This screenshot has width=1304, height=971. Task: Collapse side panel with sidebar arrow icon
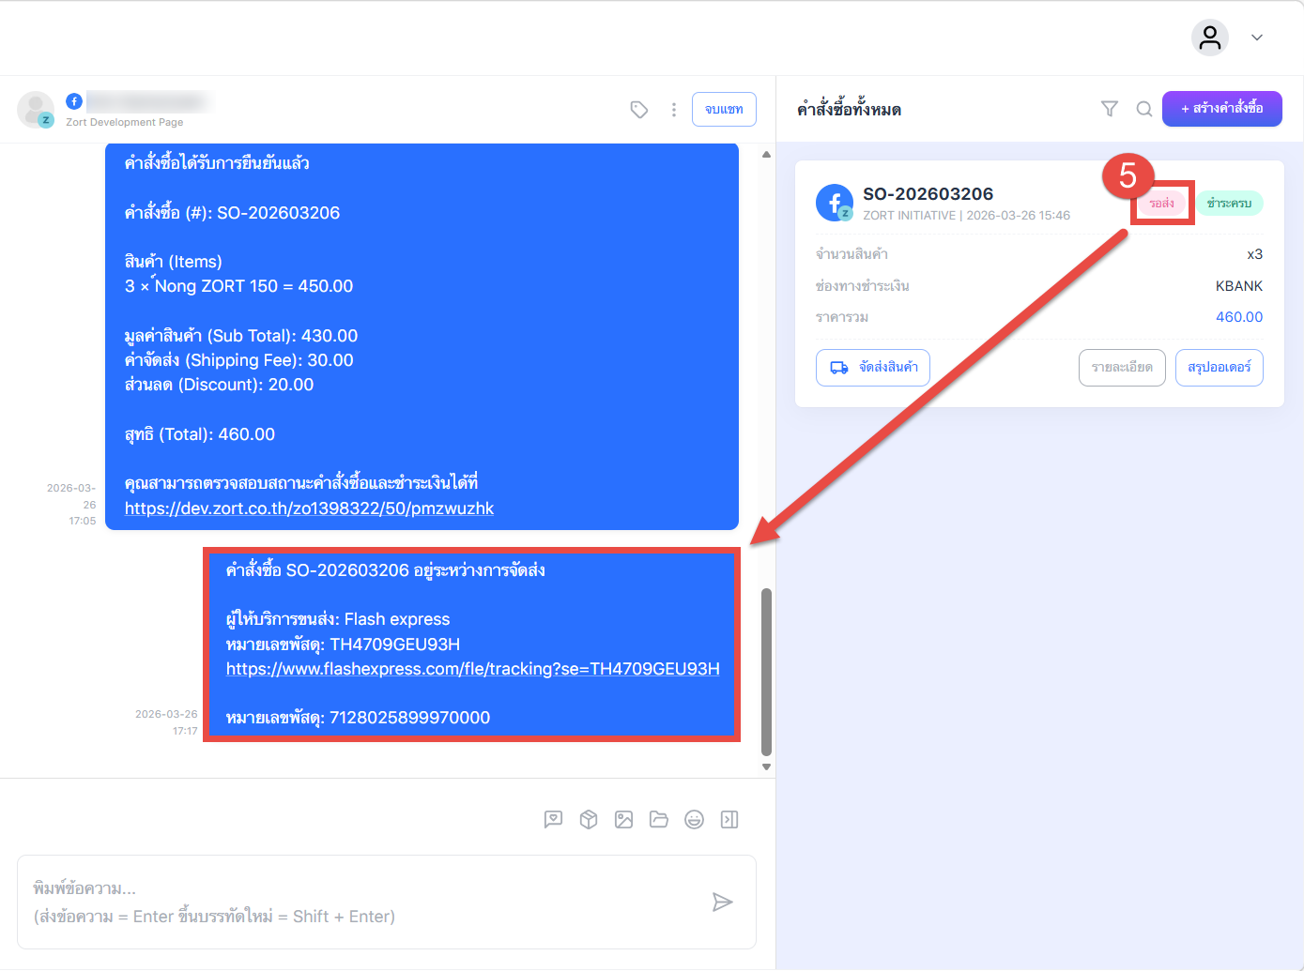coord(729,820)
